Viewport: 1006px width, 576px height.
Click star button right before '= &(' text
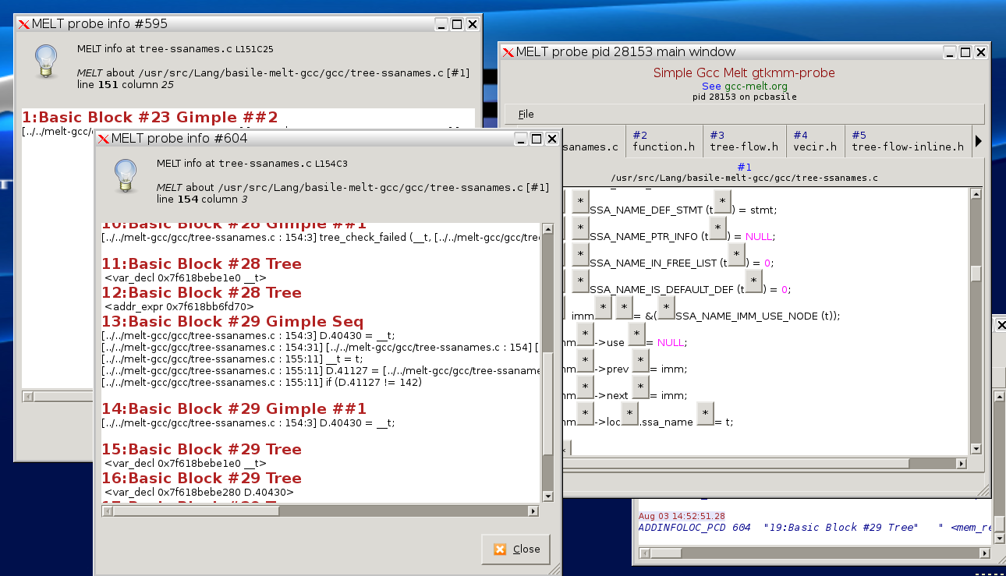click(x=624, y=309)
